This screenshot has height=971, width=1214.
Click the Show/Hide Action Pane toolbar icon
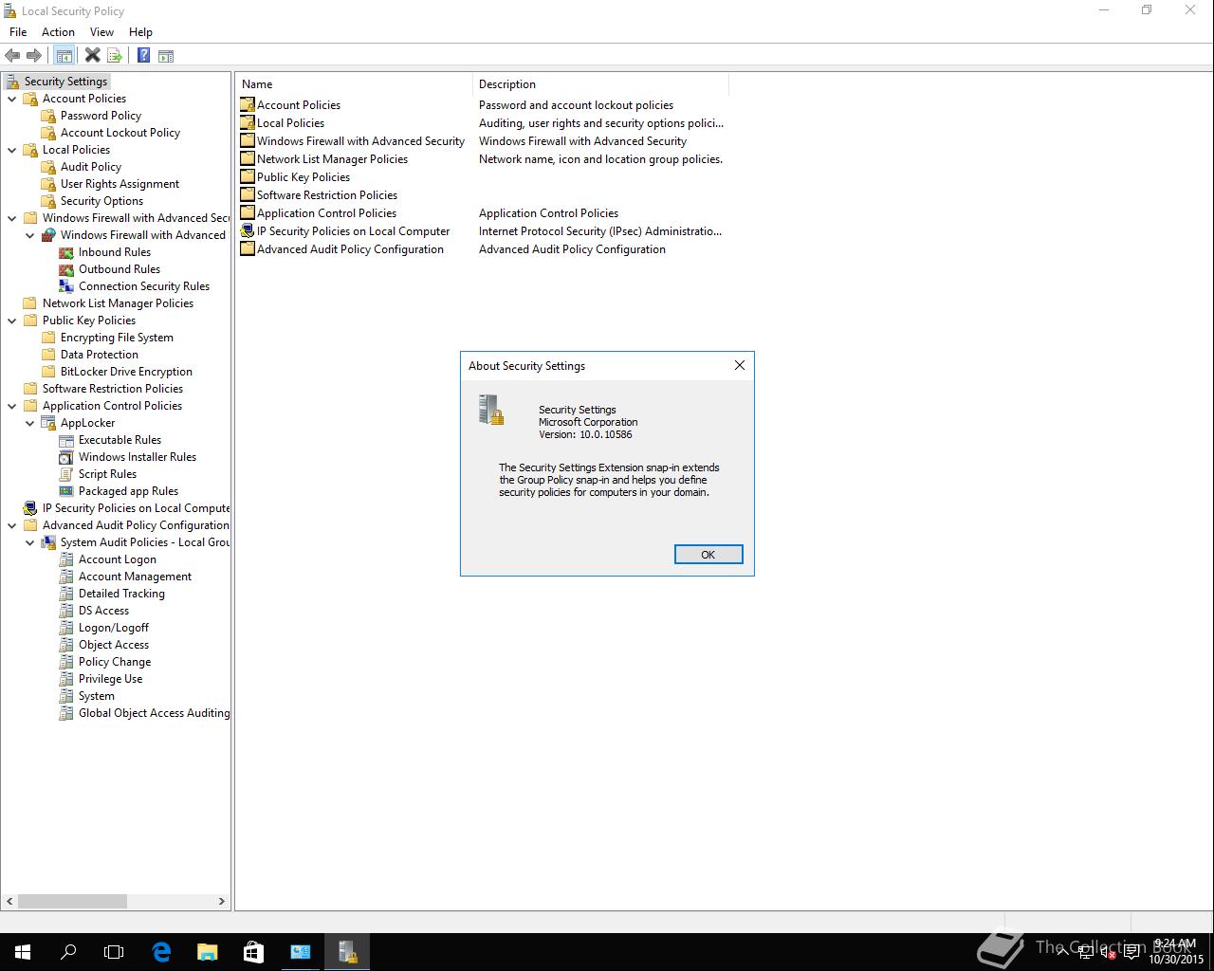tap(166, 56)
